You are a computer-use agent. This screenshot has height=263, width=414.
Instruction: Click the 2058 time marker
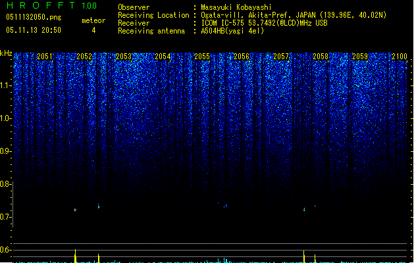[x=321, y=57]
